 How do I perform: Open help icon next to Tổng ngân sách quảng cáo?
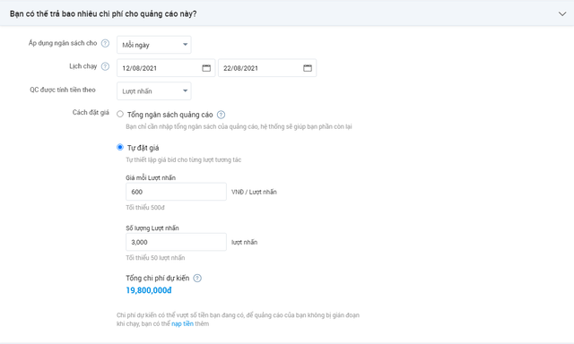pos(221,115)
